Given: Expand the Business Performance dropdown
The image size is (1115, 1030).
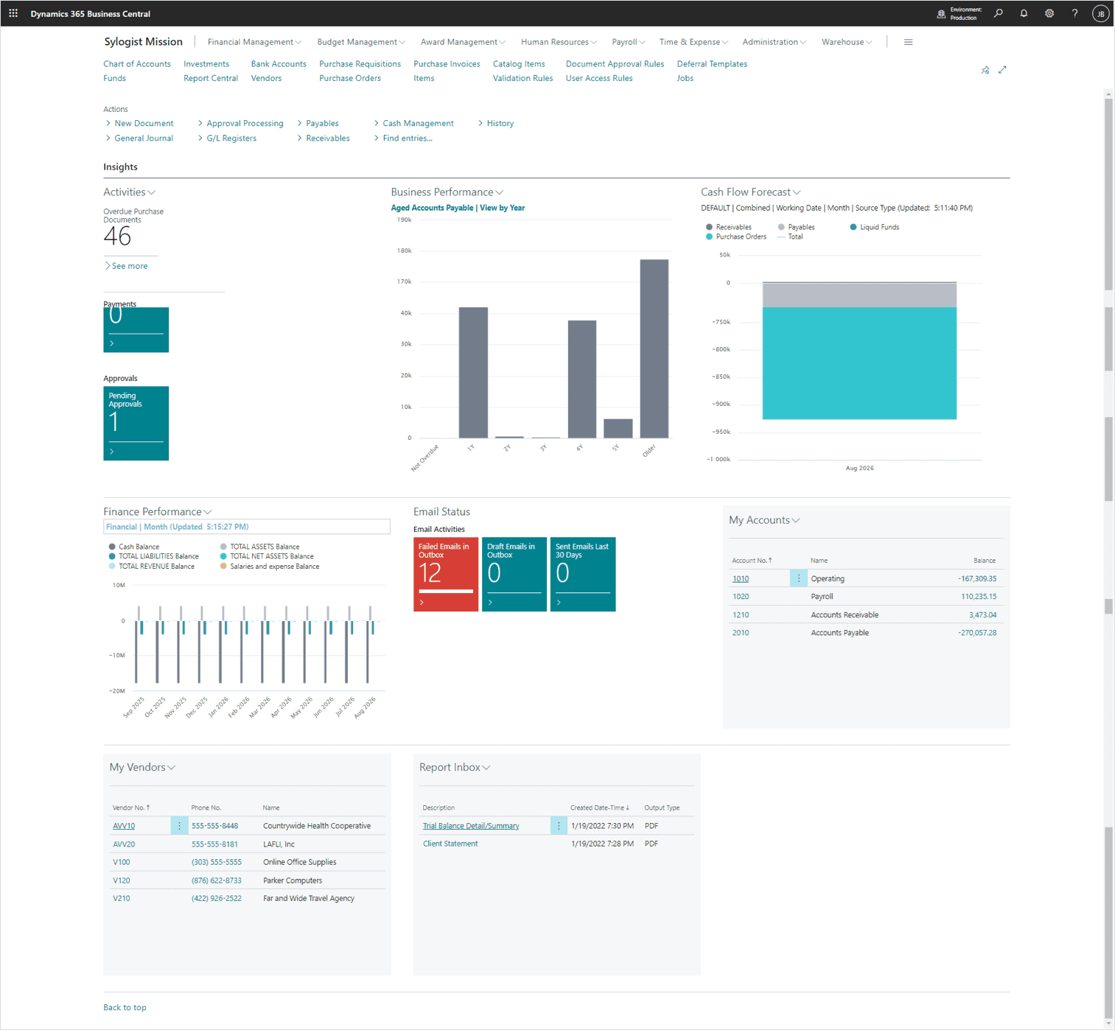Looking at the screenshot, I should (500, 192).
